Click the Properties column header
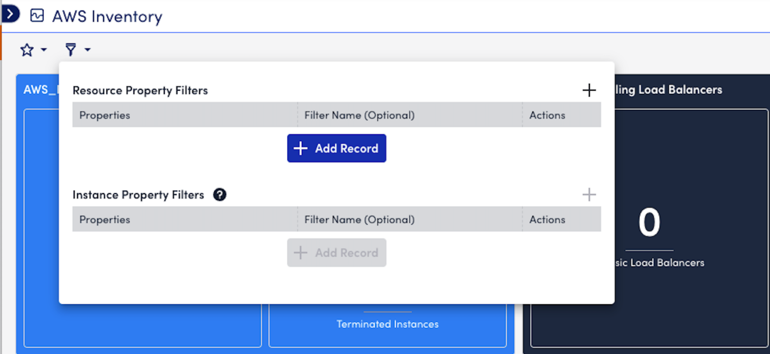This screenshot has height=354, width=770. (104, 115)
